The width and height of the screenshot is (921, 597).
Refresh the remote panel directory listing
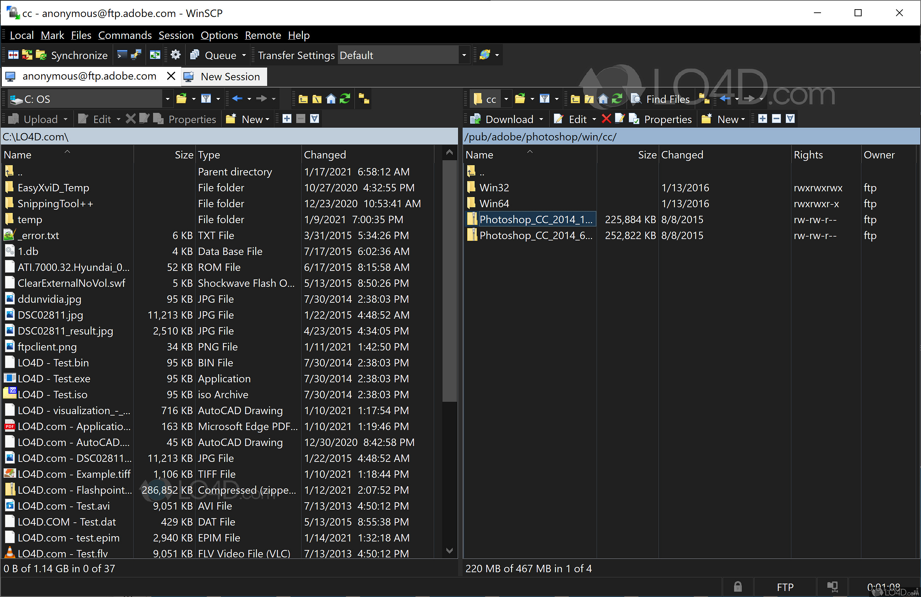(617, 99)
